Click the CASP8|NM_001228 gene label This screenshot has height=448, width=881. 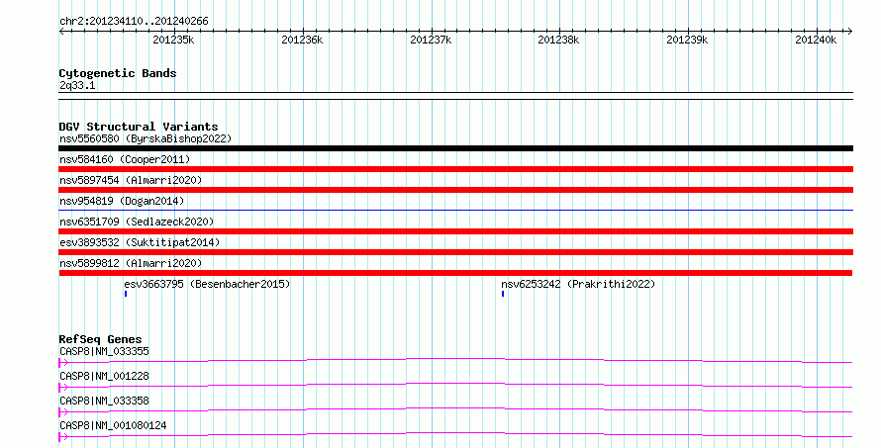(x=105, y=376)
